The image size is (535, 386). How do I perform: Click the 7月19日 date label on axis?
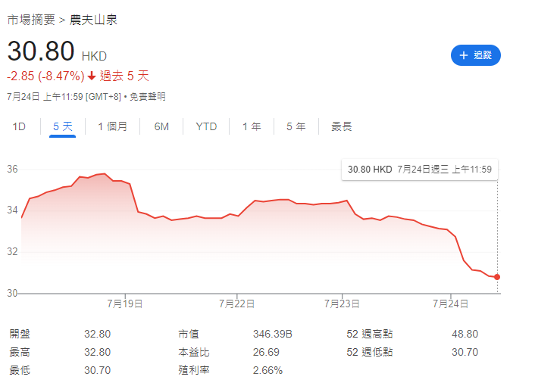point(125,304)
